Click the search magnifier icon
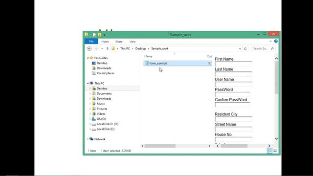 click(272, 48)
